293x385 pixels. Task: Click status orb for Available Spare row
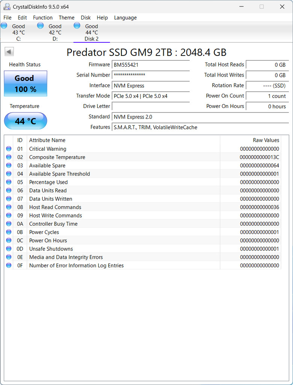tap(9, 165)
